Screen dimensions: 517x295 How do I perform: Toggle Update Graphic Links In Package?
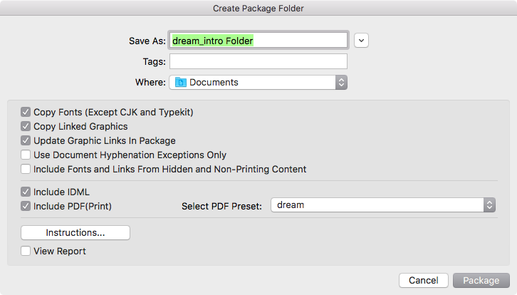coord(26,140)
